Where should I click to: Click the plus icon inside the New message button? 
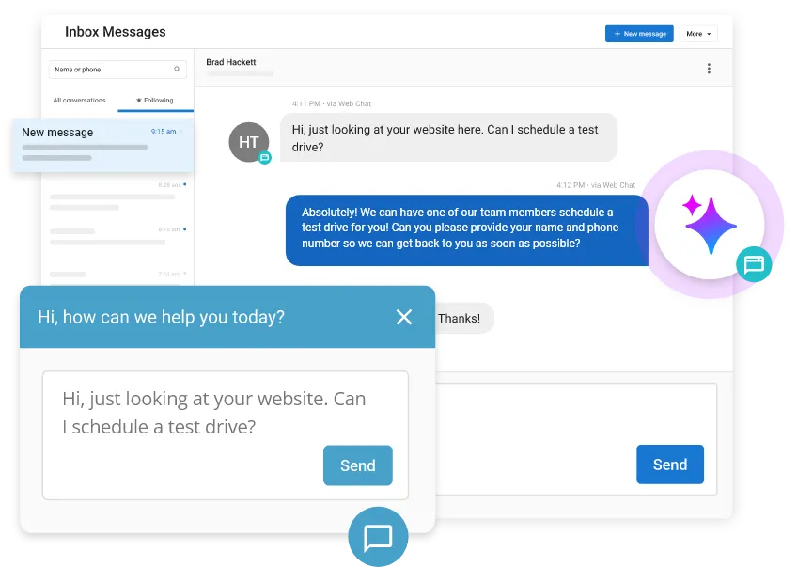pyautogui.click(x=619, y=34)
